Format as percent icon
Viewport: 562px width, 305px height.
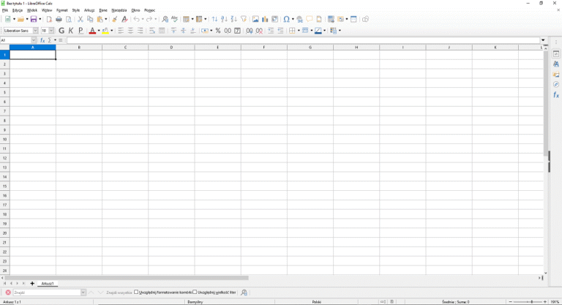218,31
